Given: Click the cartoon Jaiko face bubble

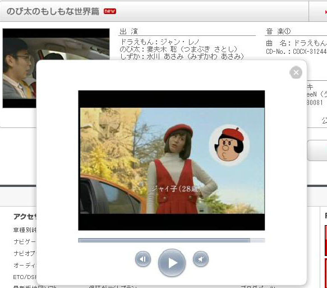Looking at the screenshot, I should [229, 145].
